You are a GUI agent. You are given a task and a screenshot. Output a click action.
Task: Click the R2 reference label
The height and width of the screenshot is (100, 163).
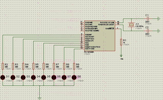pyautogui.click(x=6, y=65)
